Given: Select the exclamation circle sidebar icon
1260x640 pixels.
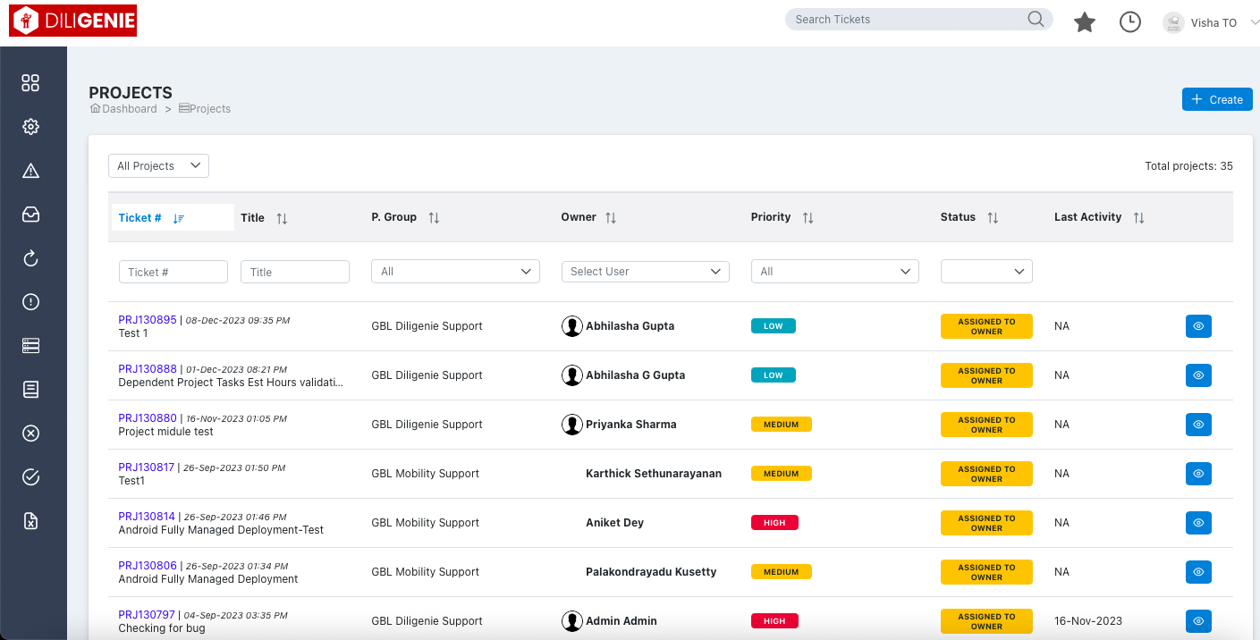Looking at the screenshot, I should pos(30,302).
